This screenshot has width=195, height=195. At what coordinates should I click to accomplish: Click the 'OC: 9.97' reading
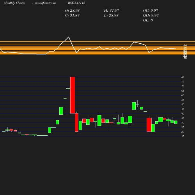[151, 11]
